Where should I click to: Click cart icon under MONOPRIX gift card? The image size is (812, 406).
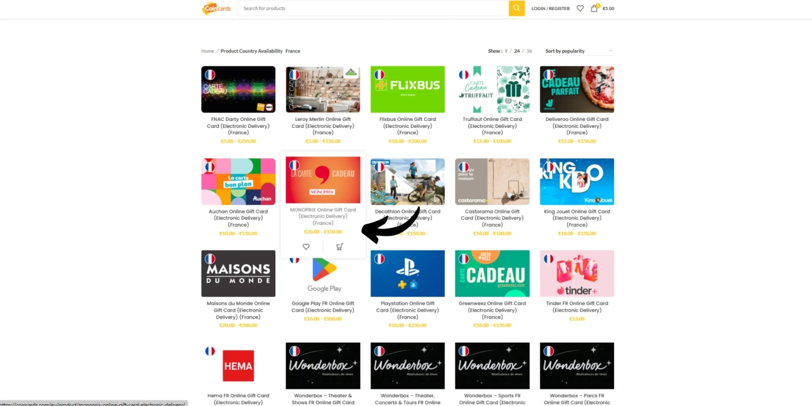pyautogui.click(x=339, y=247)
